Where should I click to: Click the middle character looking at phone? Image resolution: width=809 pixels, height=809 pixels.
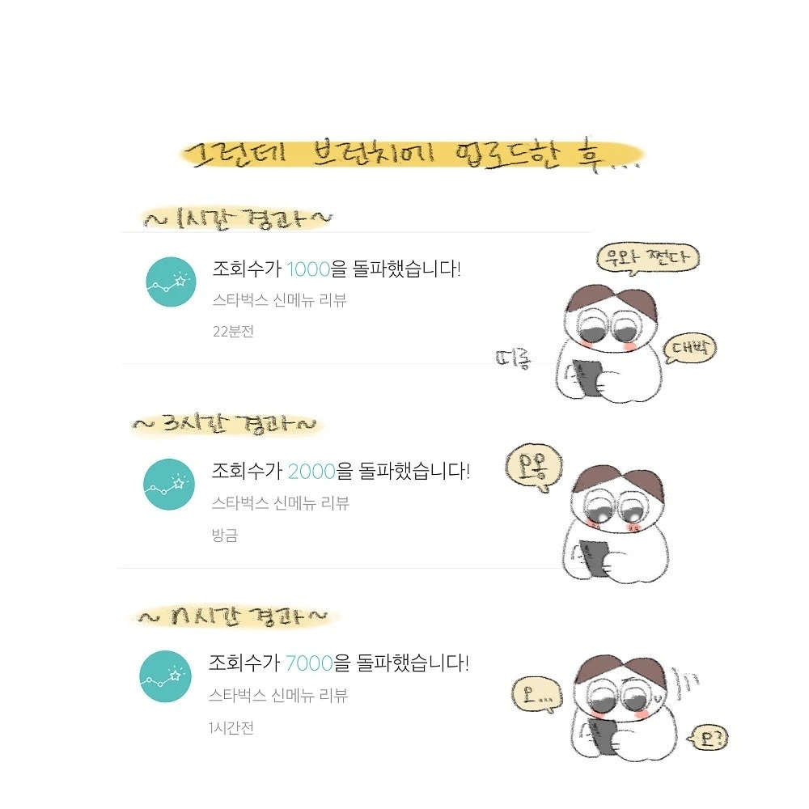pos(614,523)
